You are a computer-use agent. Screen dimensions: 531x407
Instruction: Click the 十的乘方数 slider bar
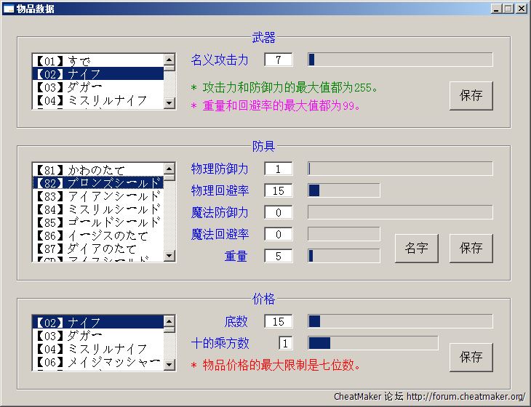(x=372, y=343)
